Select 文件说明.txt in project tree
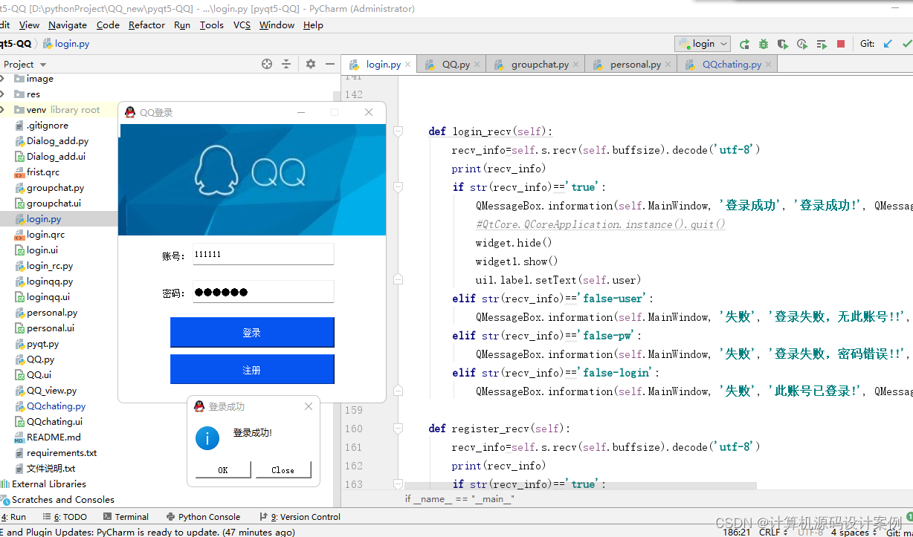Image resolution: width=913 pixels, height=537 pixels. [x=51, y=469]
